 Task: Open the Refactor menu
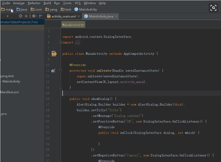(x=34, y=3)
